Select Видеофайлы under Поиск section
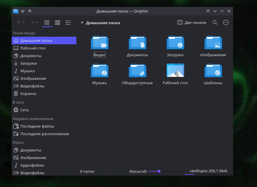 pos(44,173)
